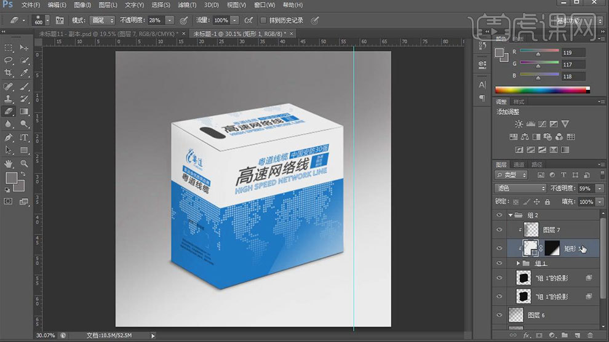
Task: Open flow 100% dropdown arrow
Action: tap(234, 20)
